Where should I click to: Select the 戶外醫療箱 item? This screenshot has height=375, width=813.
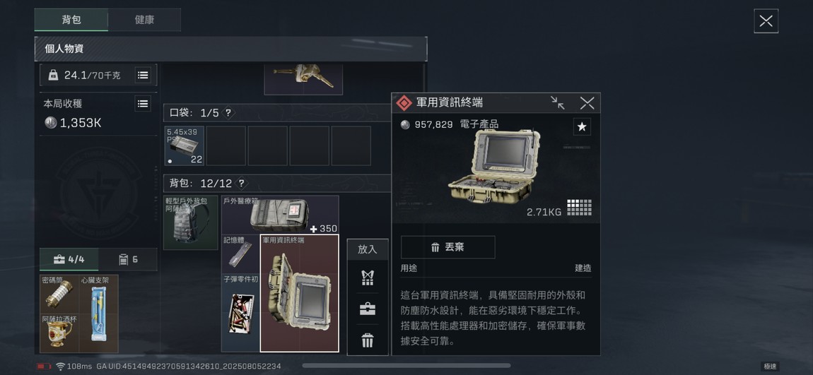(x=280, y=215)
